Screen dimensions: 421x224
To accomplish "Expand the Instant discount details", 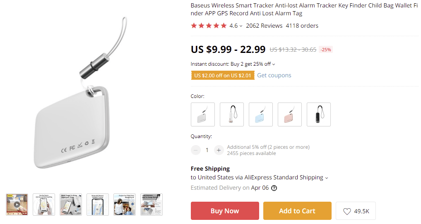I will click(274, 64).
